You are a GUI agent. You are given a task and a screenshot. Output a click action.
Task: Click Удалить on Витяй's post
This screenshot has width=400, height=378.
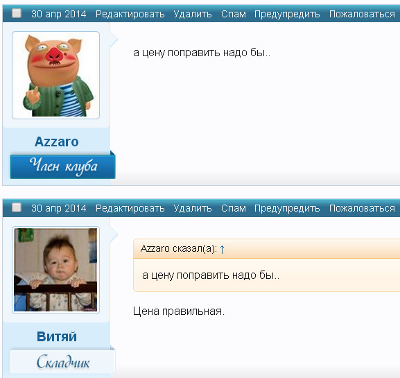pyautogui.click(x=193, y=208)
